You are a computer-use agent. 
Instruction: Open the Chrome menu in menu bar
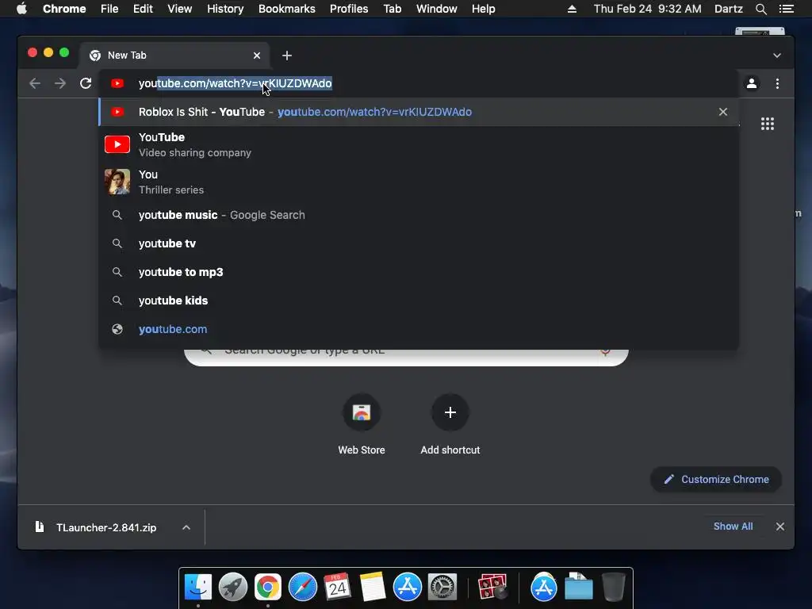[x=64, y=9]
